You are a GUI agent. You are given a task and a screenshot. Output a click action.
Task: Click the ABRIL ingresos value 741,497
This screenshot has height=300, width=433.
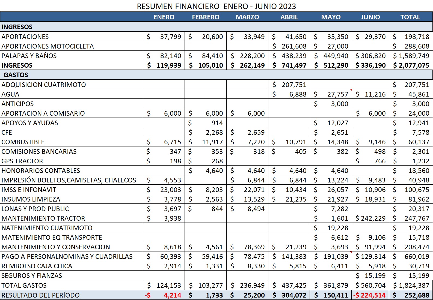(294, 65)
